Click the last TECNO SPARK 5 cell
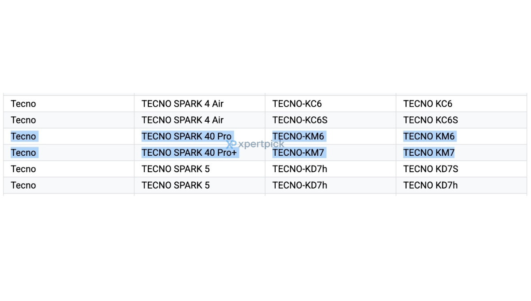The width and height of the screenshot is (531, 301). click(200, 185)
